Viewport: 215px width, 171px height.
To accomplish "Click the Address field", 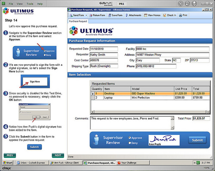I will click(x=172, y=55).
